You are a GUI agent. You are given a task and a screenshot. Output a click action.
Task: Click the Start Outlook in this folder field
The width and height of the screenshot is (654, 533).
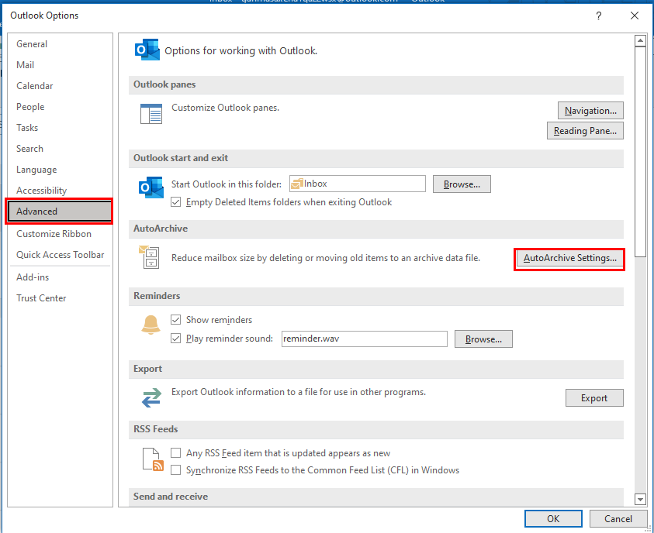(x=358, y=184)
